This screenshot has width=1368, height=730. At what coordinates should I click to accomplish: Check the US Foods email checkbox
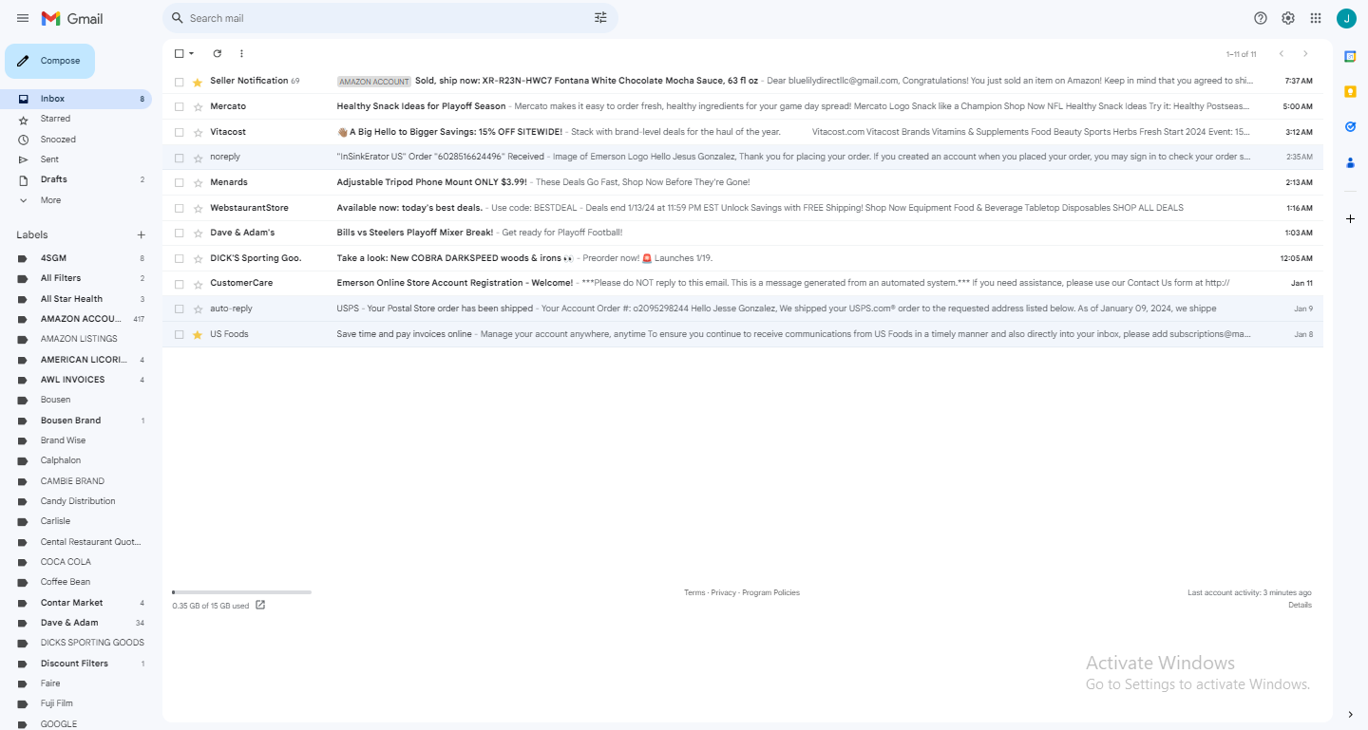179,334
